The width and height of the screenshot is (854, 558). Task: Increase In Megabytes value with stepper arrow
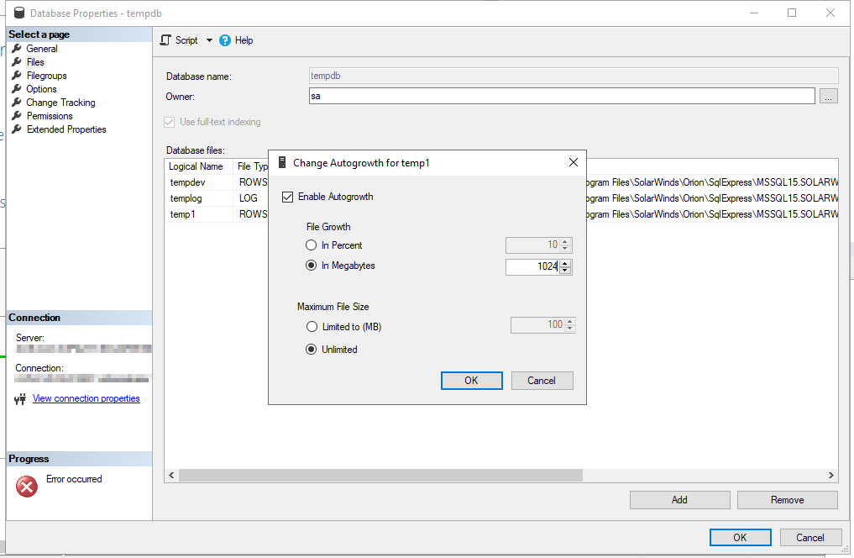click(x=566, y=263)
